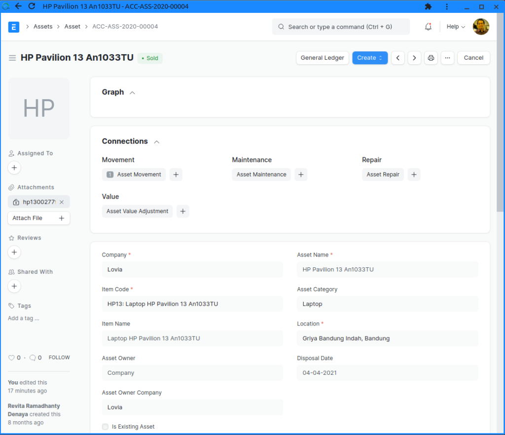Add an assignee with the plus button
The image size is (505, 435).
pyautogui.click(x=14, y=168)
